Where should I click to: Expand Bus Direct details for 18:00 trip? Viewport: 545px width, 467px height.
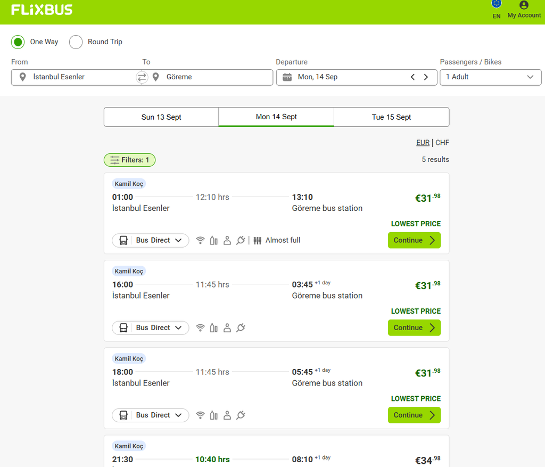151,415
